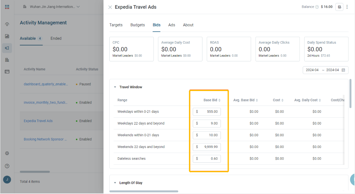Open the Wuhan Jin Jiang property dropdown
Image resolution: width=355 pixels, height=194 pixels.
(x=51, y=7)
